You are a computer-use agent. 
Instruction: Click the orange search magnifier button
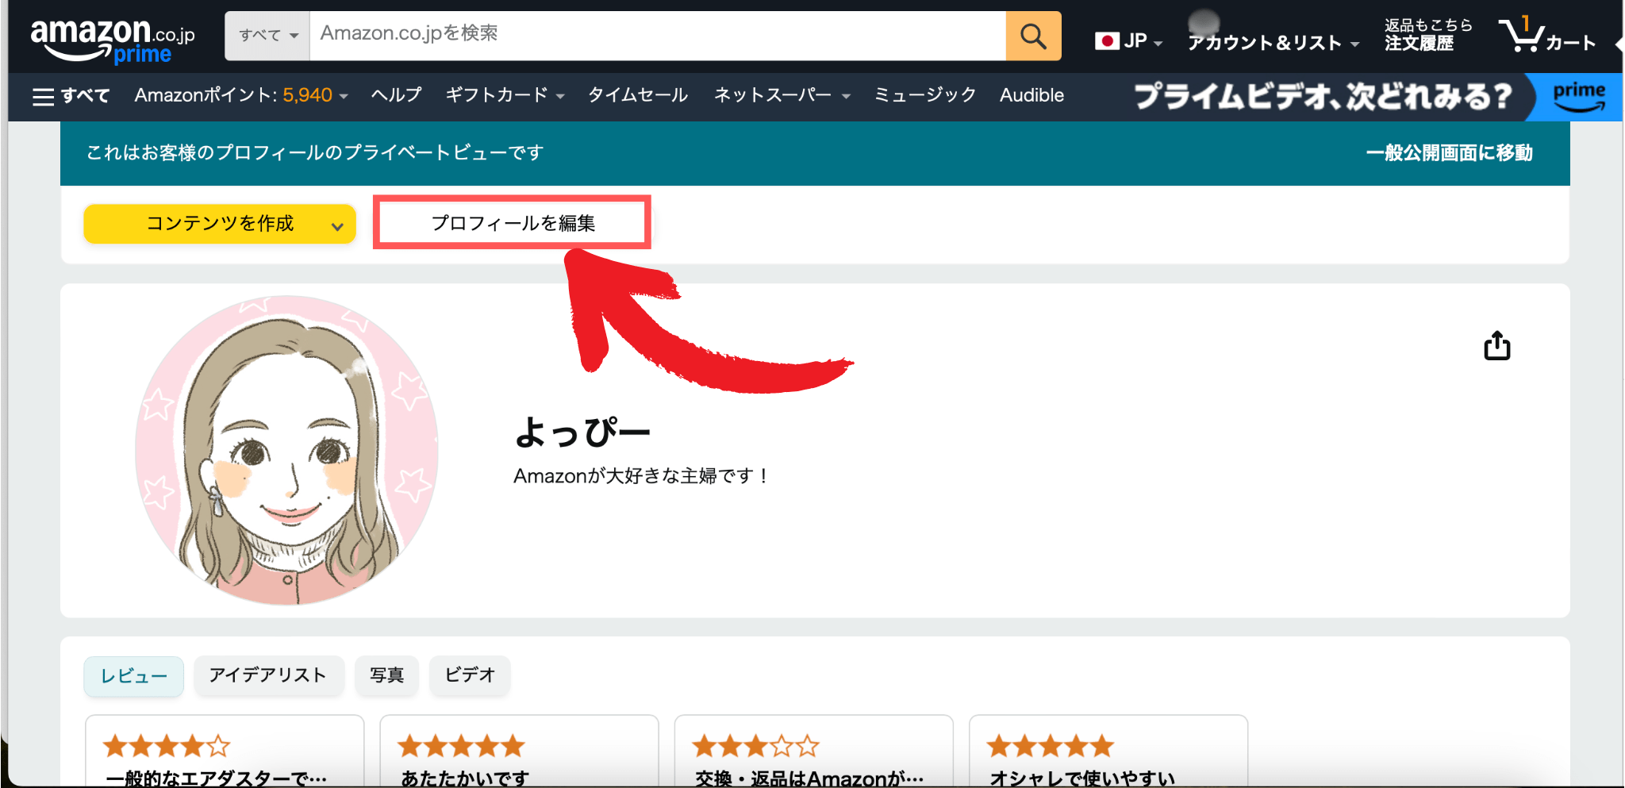(x=1033, y=36)
